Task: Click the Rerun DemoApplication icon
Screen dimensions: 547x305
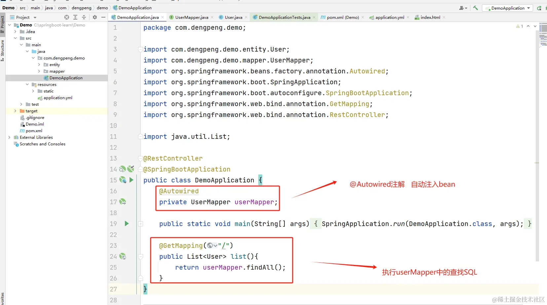Action: (539, 8)
